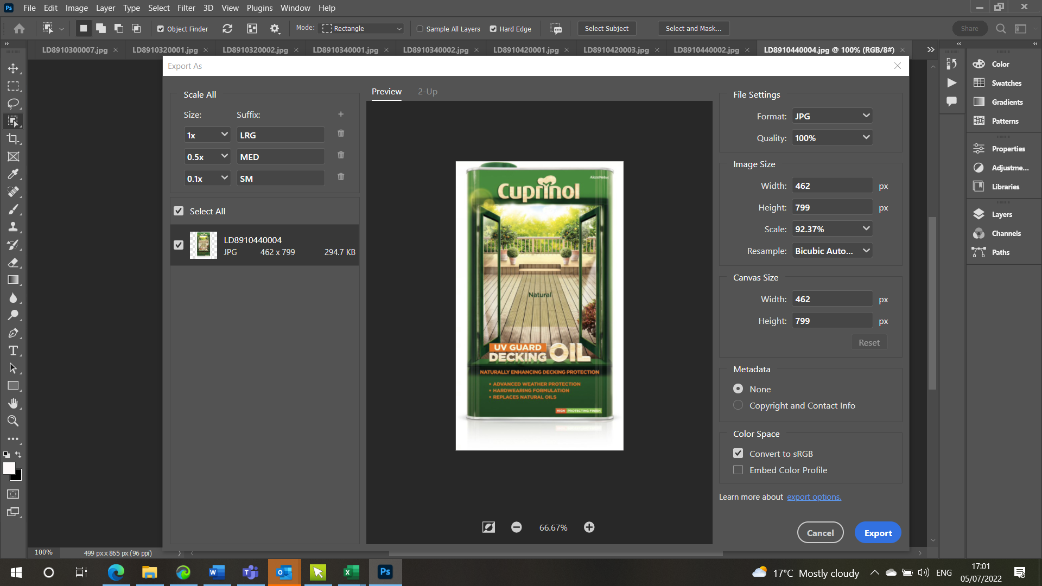This screenshot has width=1042, height=586.
Task: Open the Filter menu
Action: click(x=186, y=8)
